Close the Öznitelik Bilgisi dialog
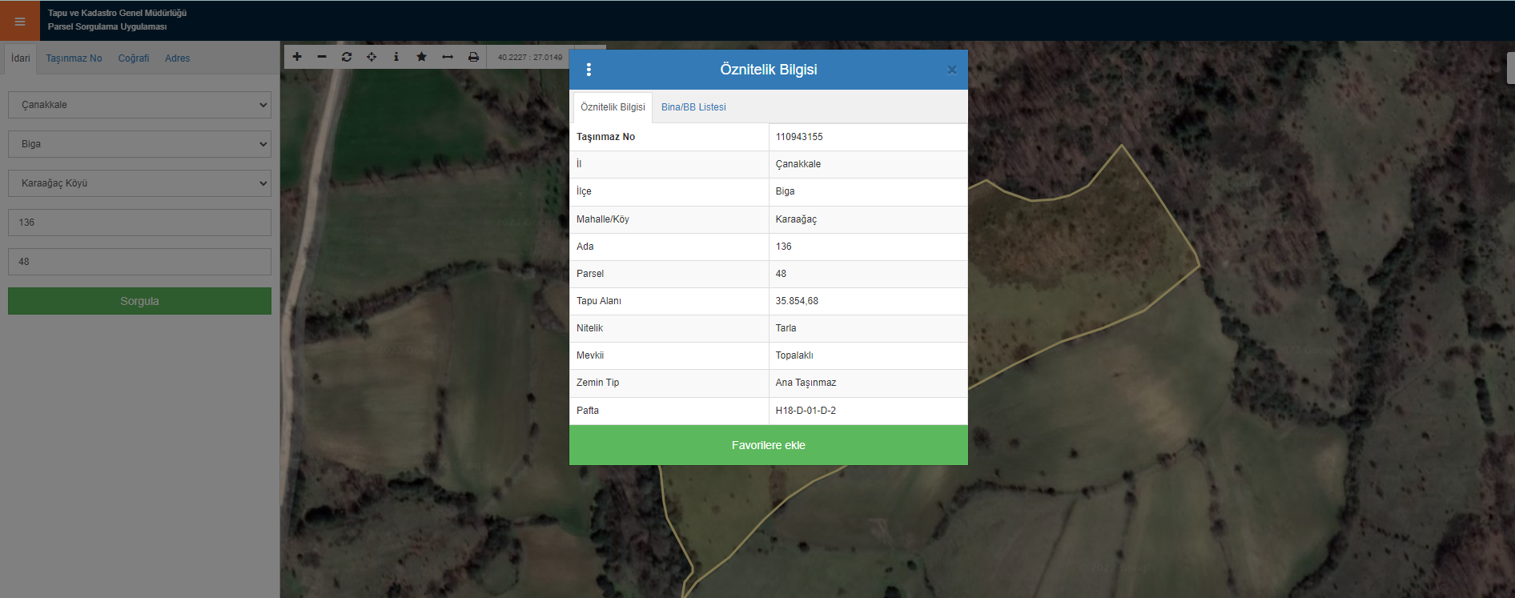Image resolution: width=1515 pixels, height=598 pixels. (x=951, y=70)
